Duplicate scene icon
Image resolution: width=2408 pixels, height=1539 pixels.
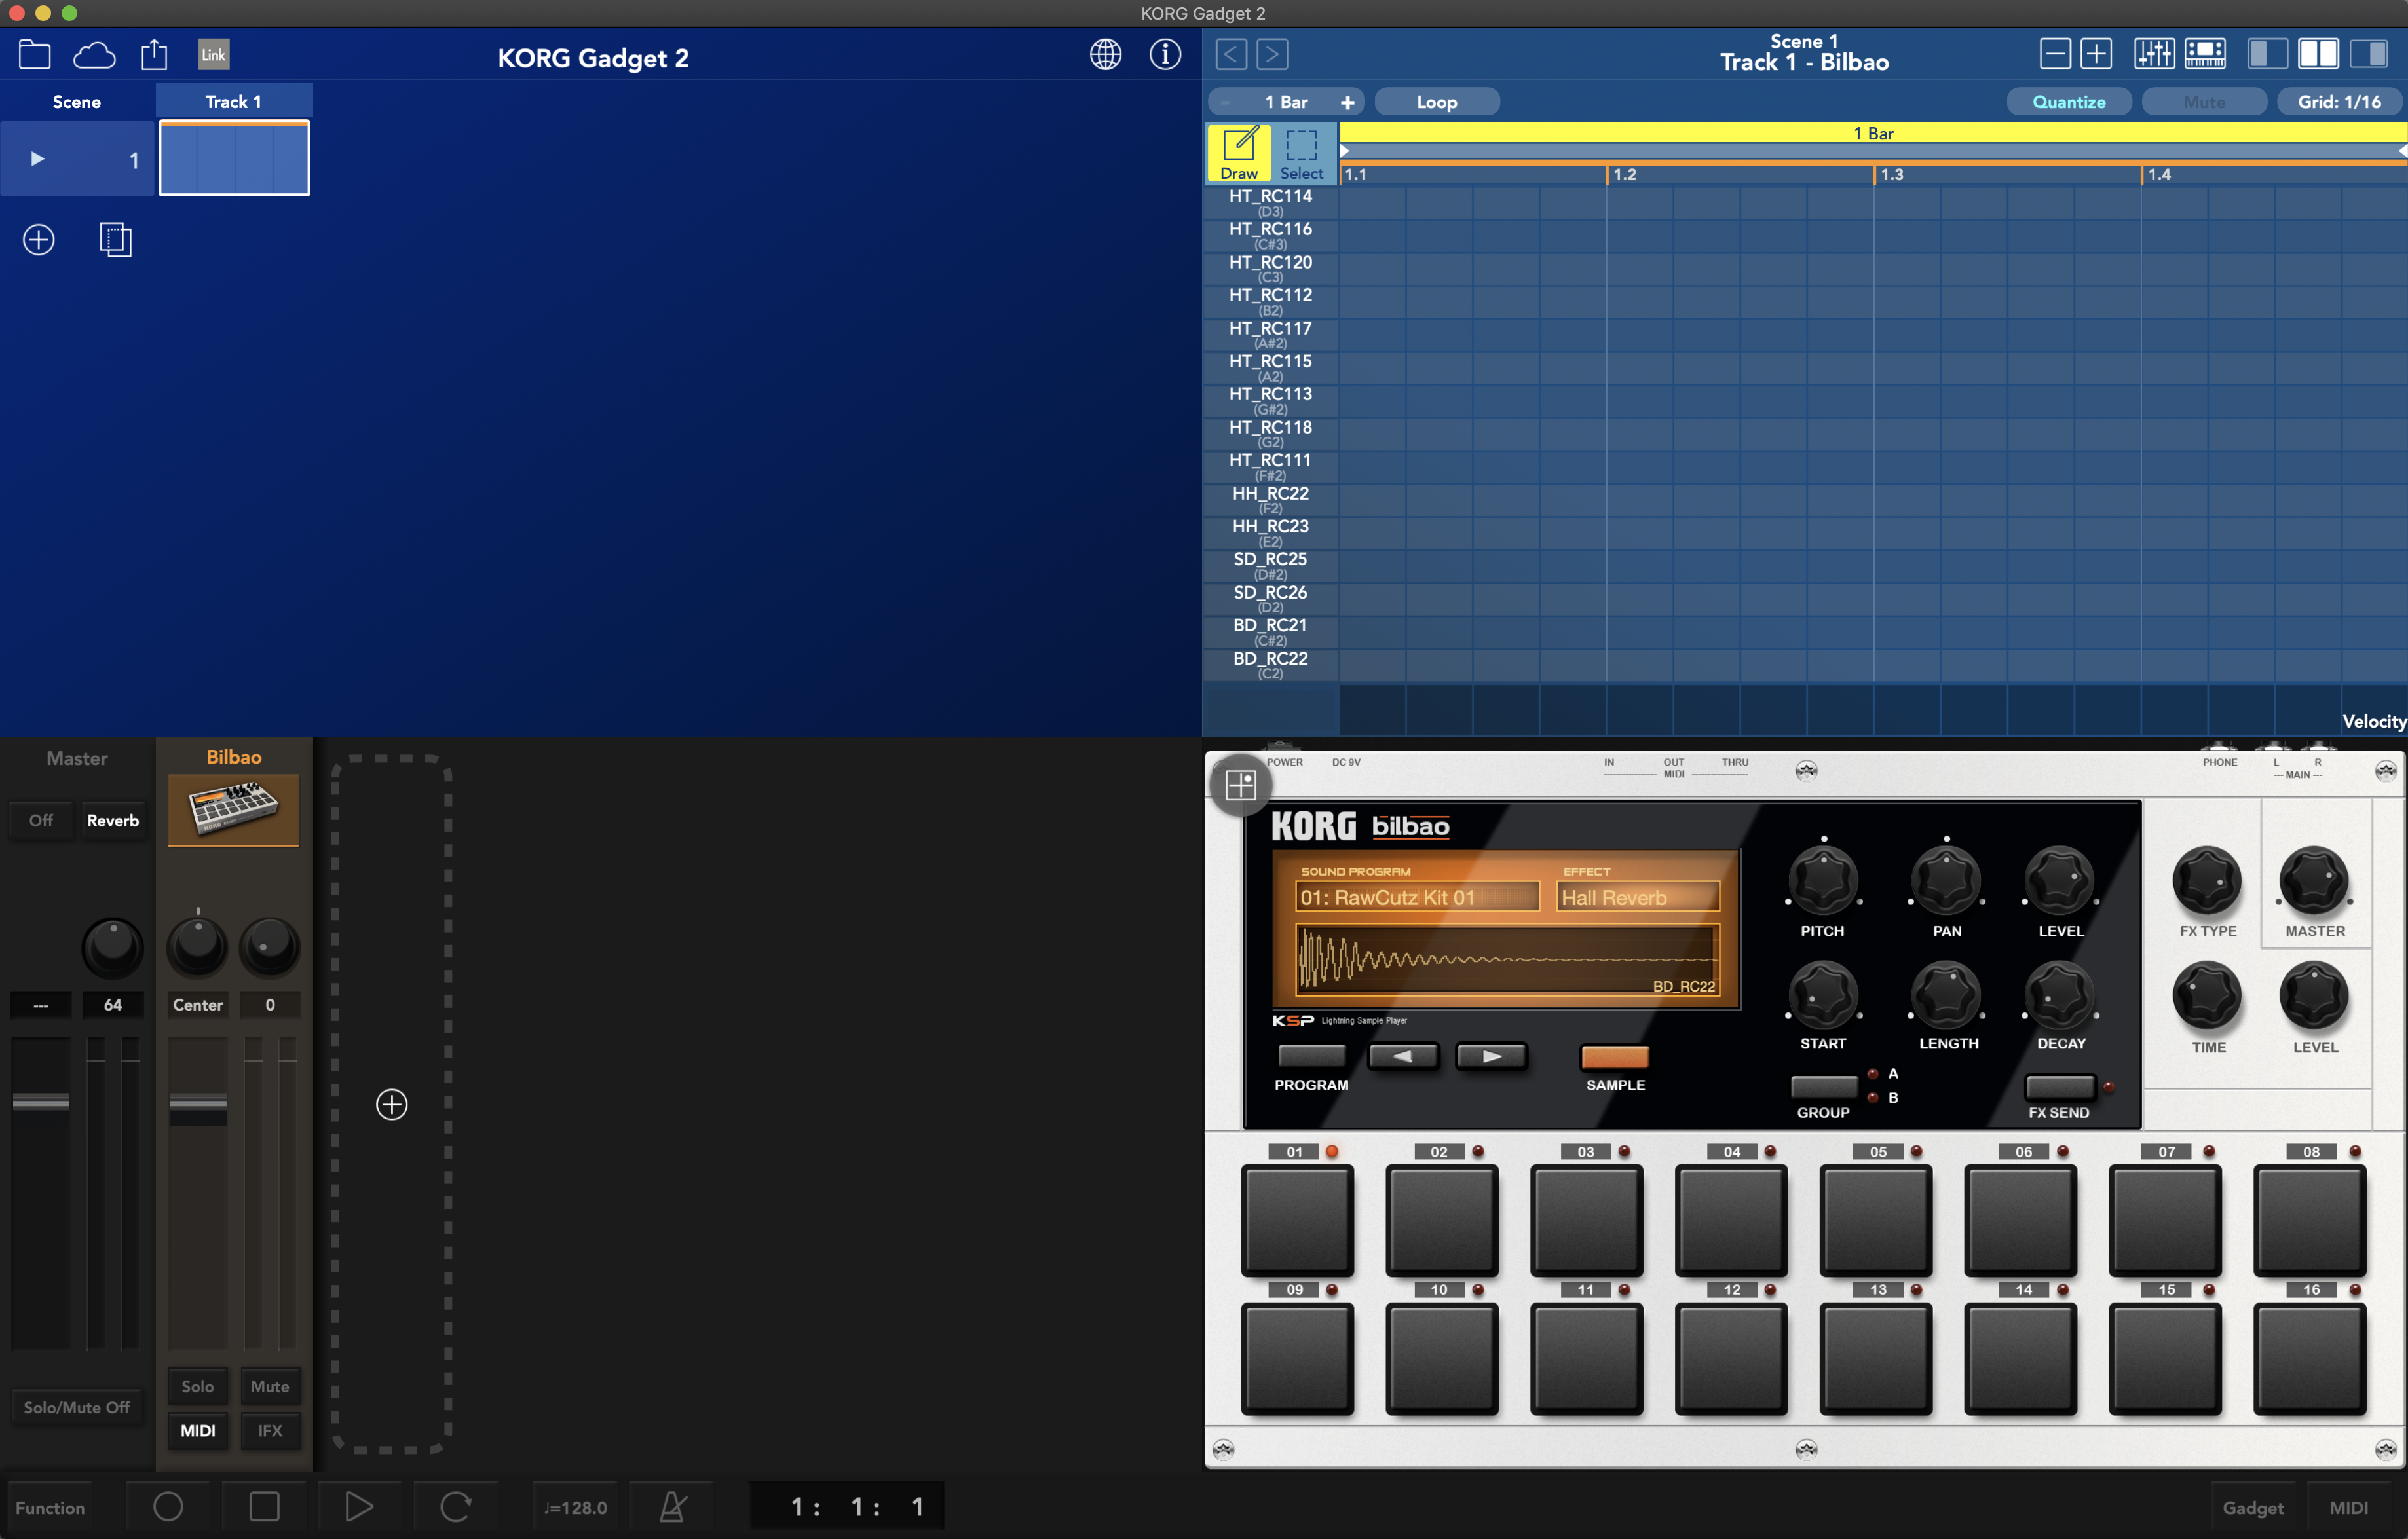116,240
